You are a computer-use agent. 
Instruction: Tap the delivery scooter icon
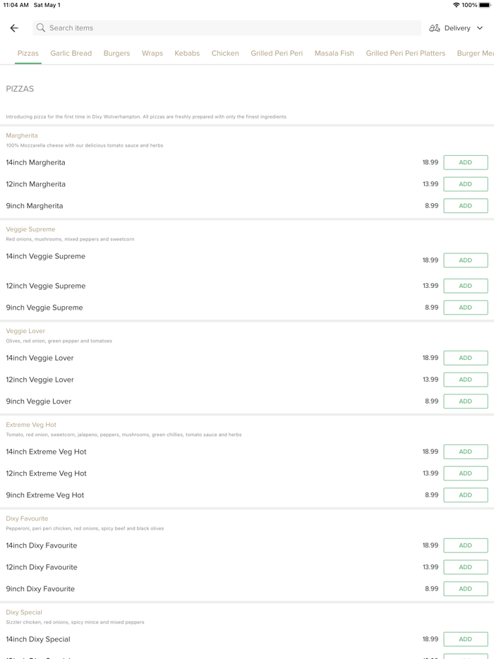435,28
